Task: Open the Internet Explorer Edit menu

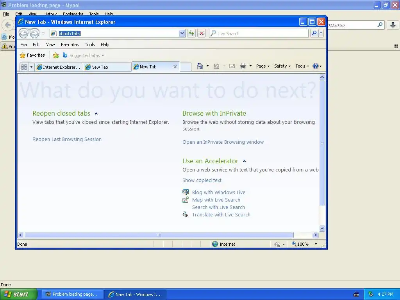Action: (x=36, y=45)
